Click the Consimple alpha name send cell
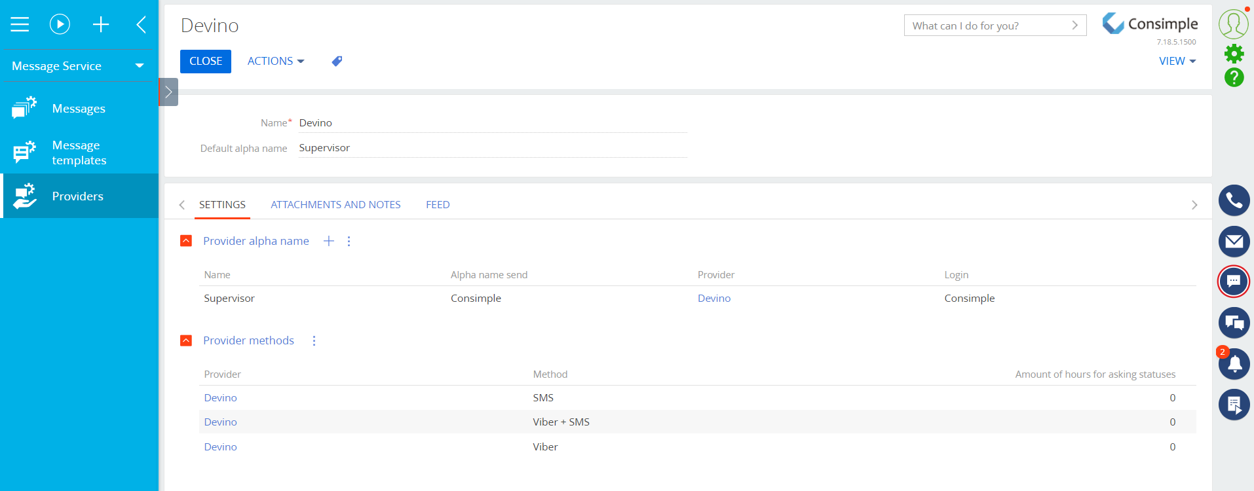 click(476, 299)
